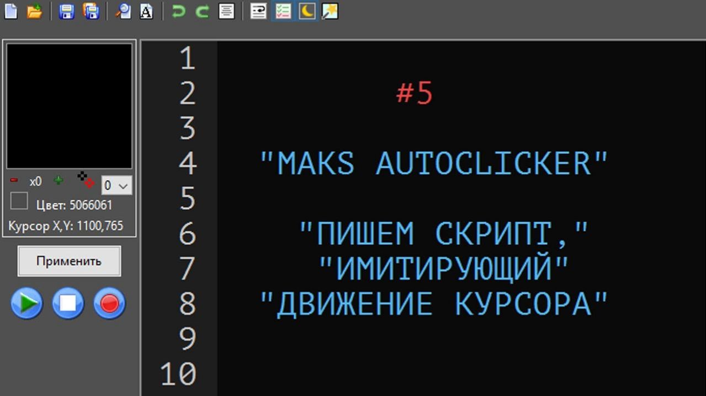Click the magic wand star icon
Screen dimensions: 706x396
point(330,12)
